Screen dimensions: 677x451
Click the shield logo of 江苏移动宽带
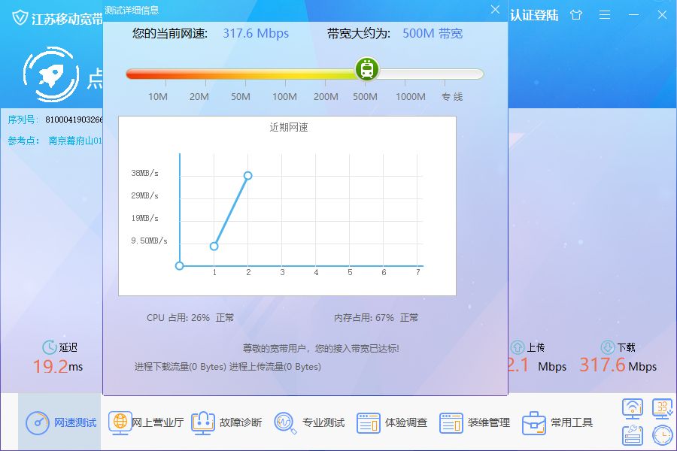[20, 18]
